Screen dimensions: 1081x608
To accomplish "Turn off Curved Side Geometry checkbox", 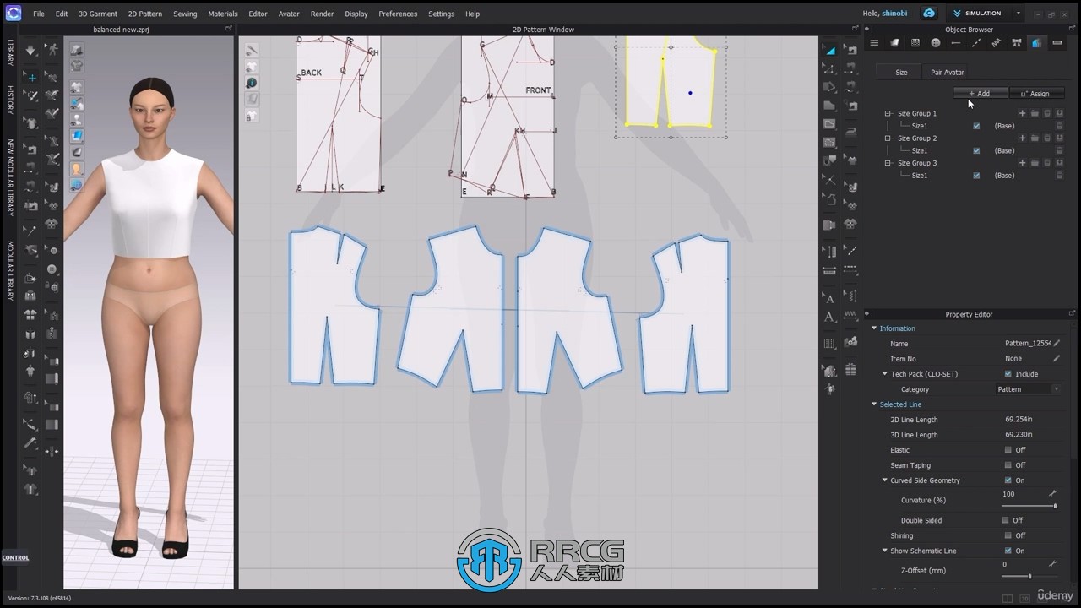I will (x=1008, y=480).
